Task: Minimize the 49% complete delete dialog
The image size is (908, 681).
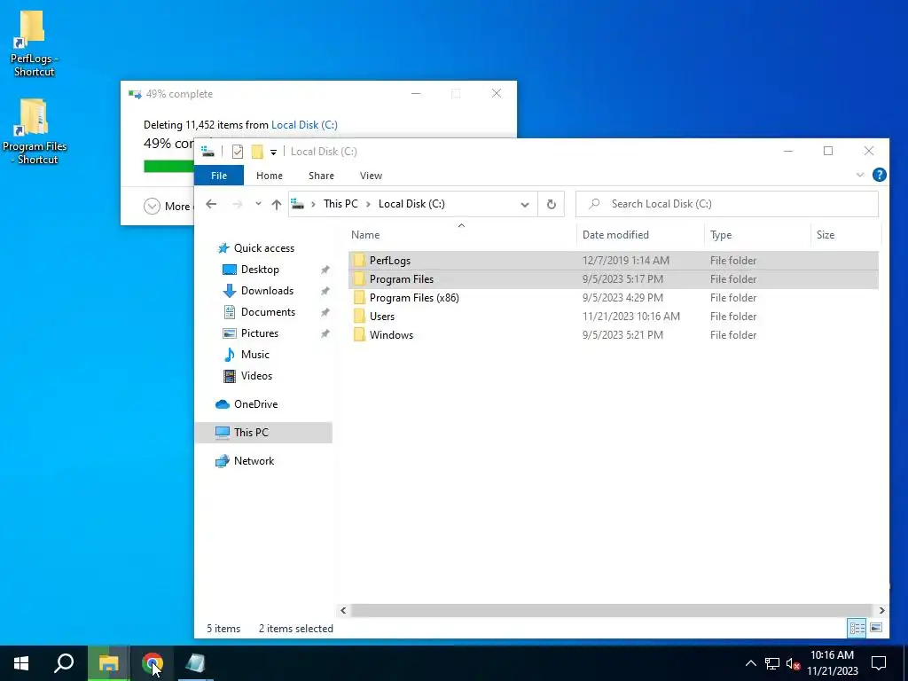Action: click(416, 93)
